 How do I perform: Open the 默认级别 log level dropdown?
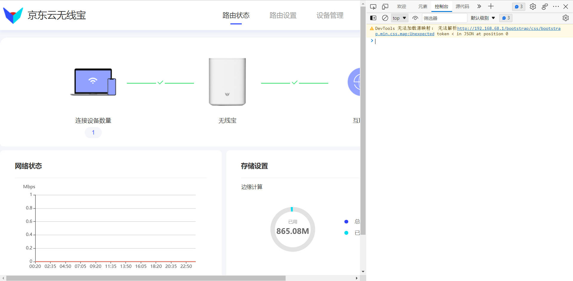(482, 18)
